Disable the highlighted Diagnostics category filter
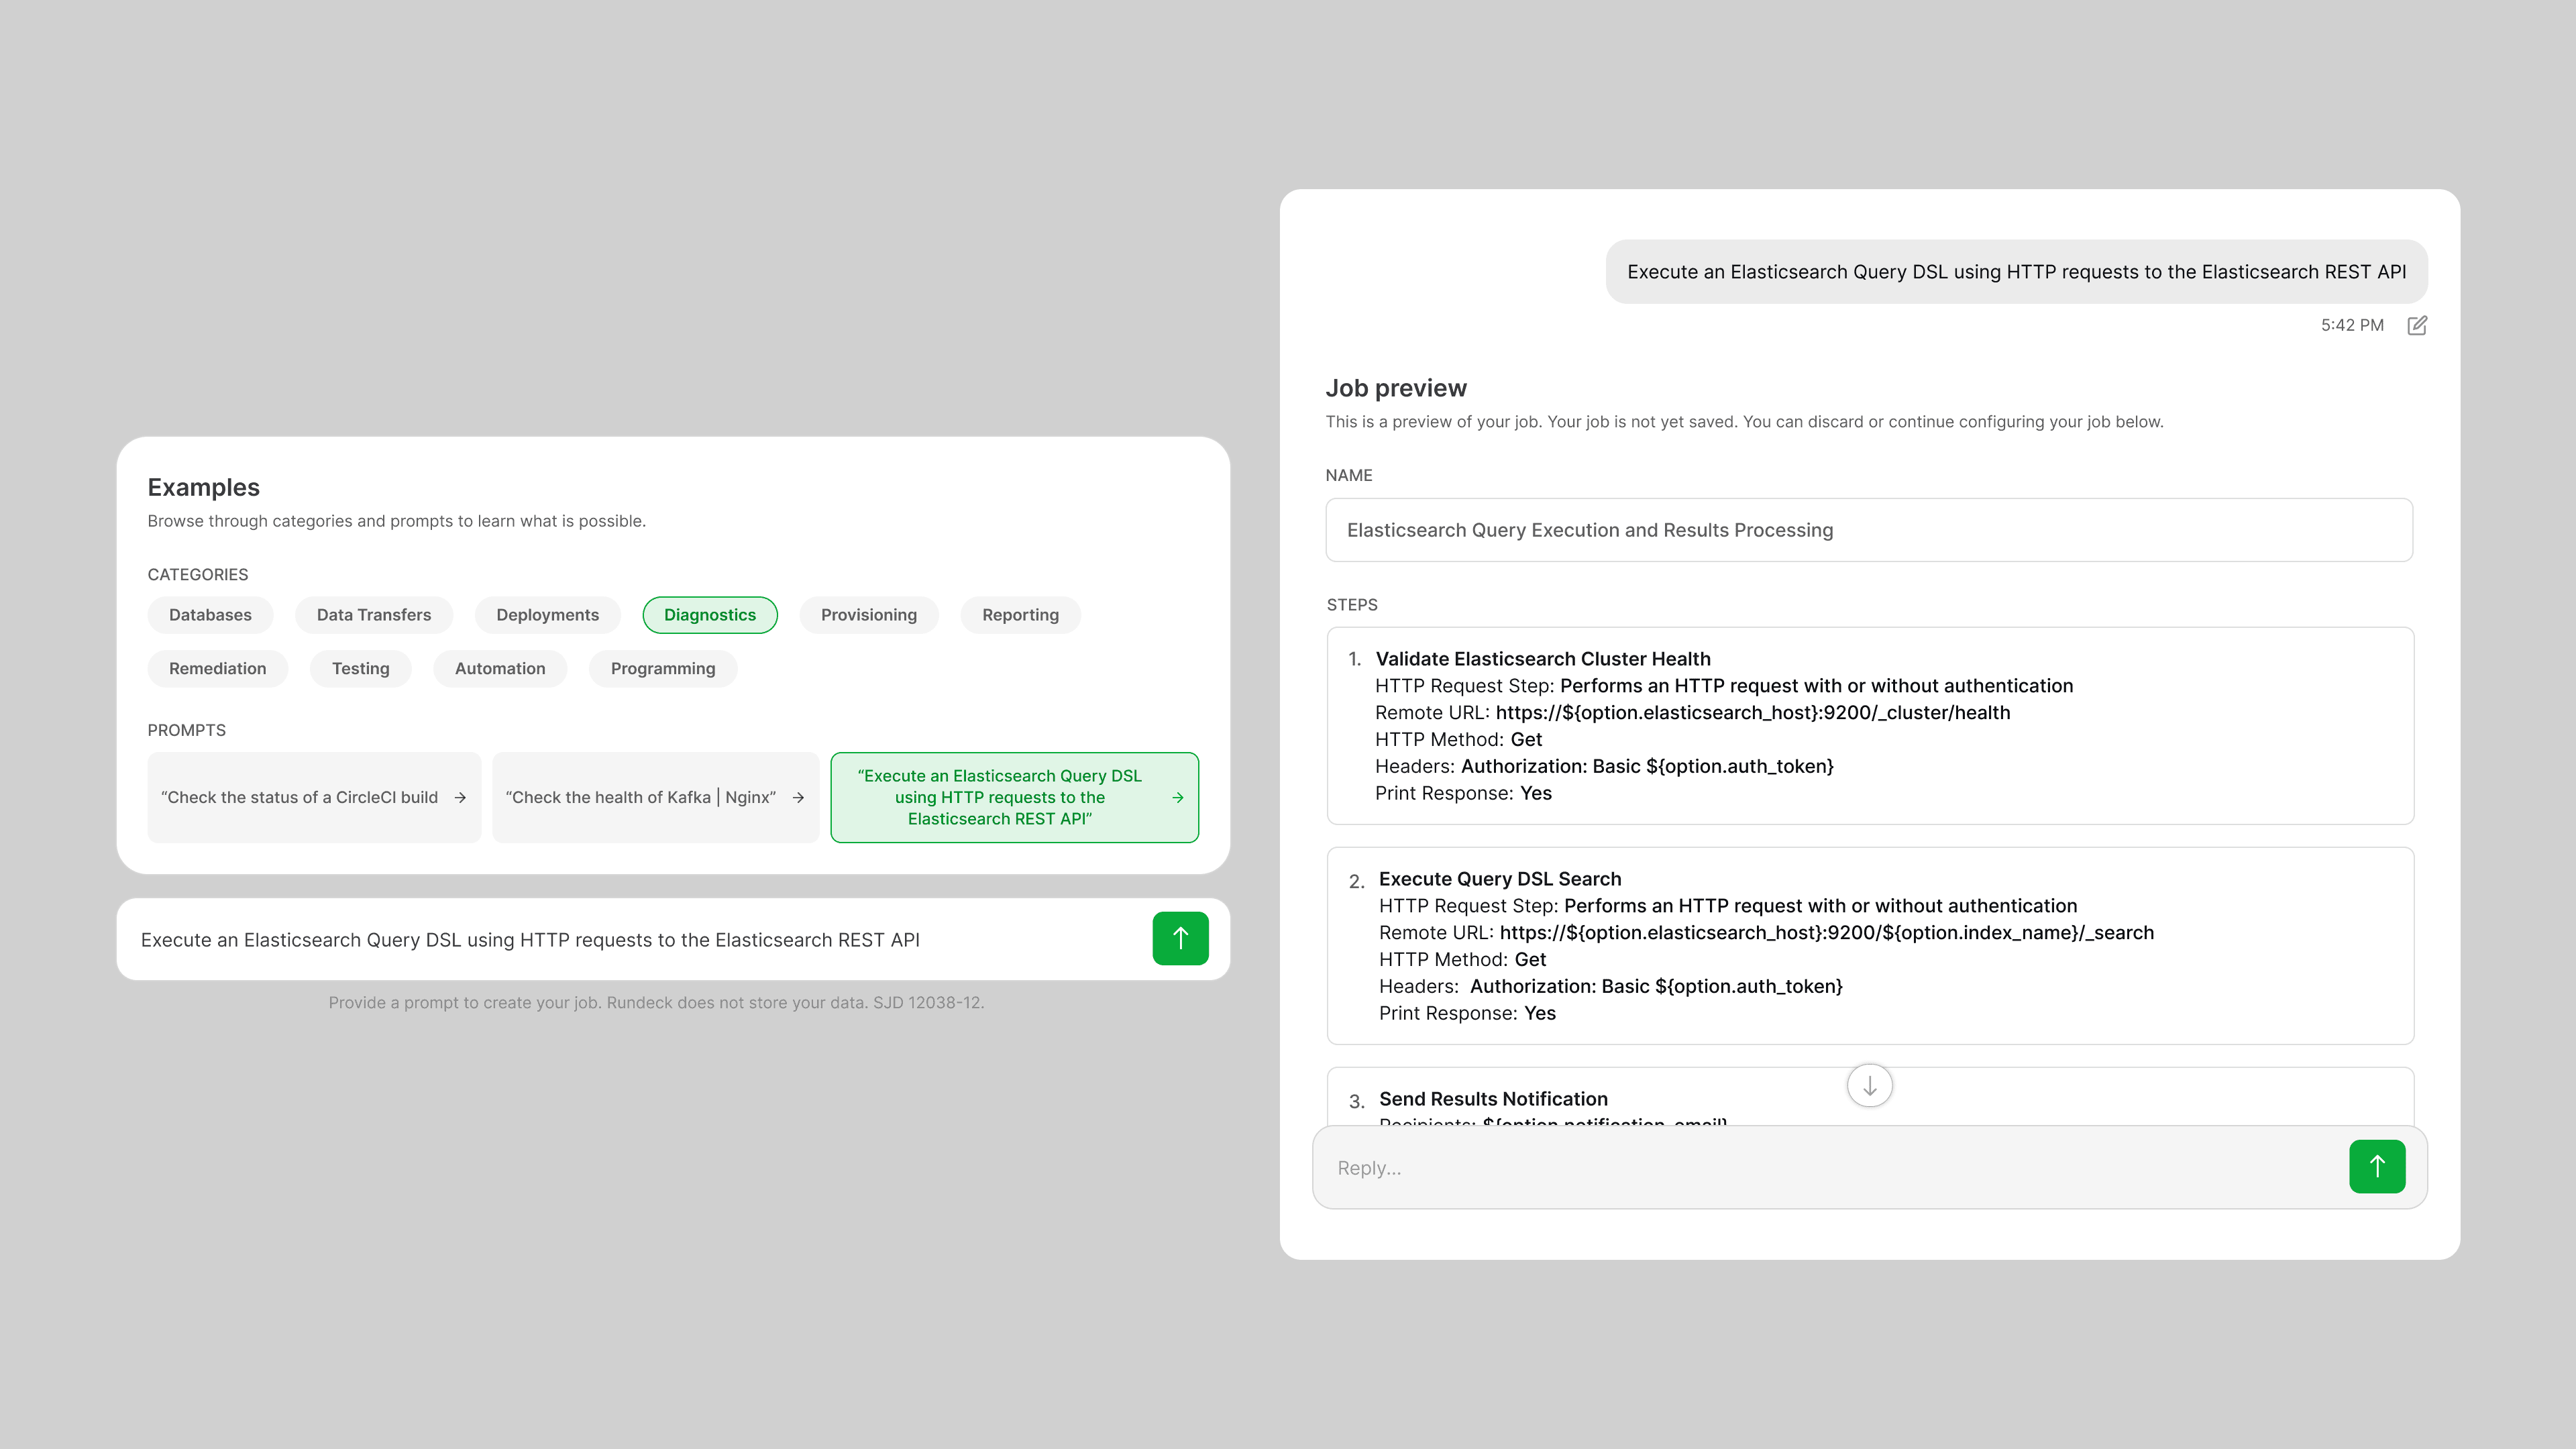Screen dimensions: 2576x1449 click(710, 615)
